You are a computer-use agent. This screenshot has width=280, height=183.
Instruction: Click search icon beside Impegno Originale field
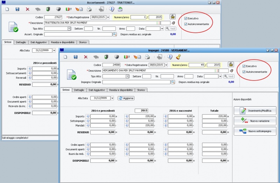point(173,82)
